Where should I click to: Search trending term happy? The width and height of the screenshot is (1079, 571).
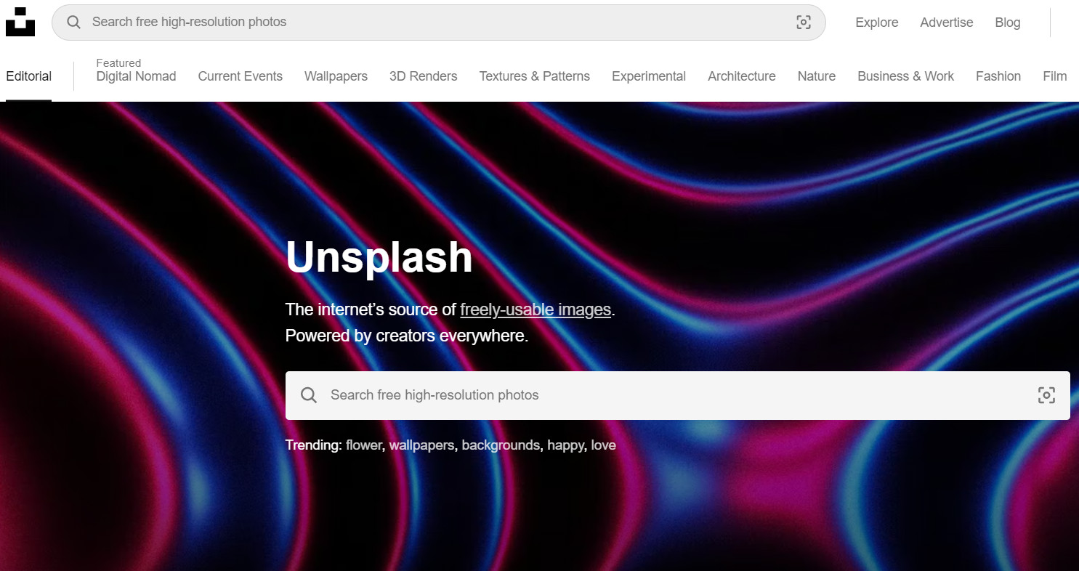565,445
